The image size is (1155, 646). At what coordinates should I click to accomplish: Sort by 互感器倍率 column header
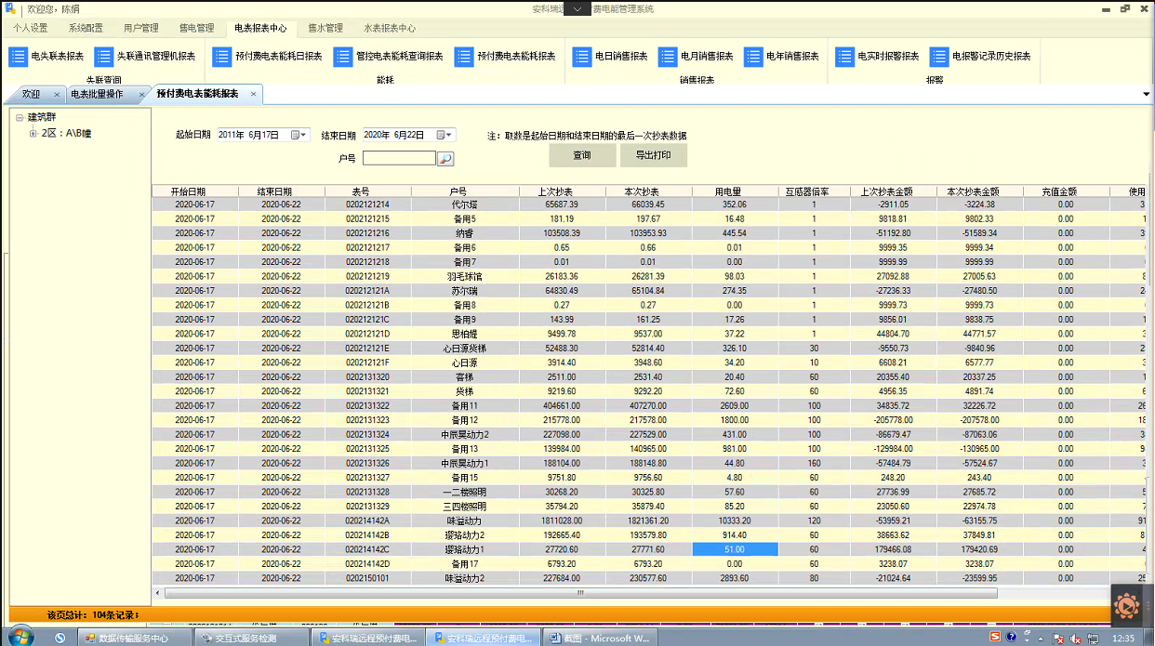814,191
